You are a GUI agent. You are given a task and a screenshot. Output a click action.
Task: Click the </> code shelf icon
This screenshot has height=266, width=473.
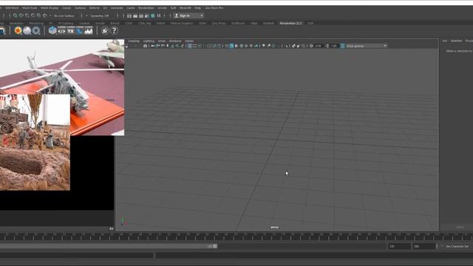pyautogui.click(x=61, y=30)
